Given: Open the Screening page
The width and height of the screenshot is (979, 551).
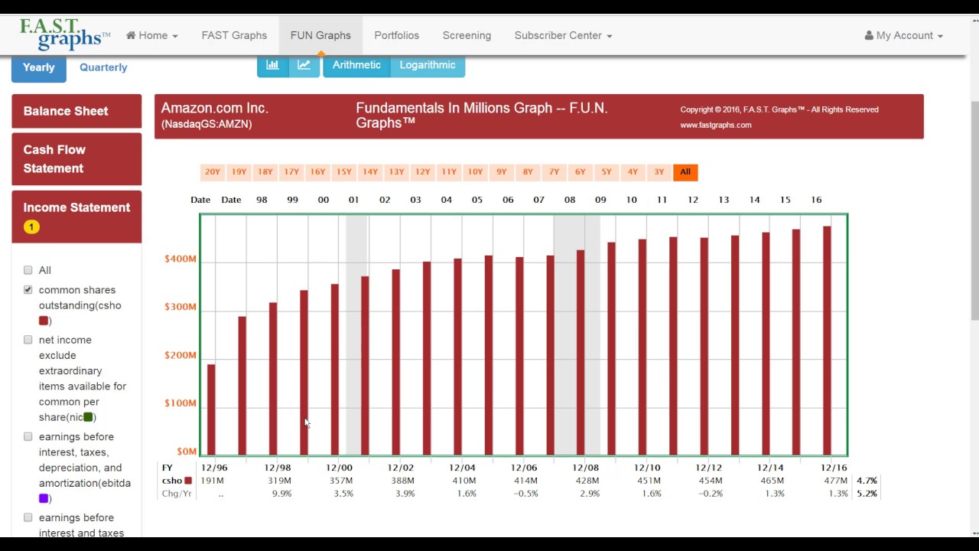Looking at the screenshot, I should click(x=467, y=35).
